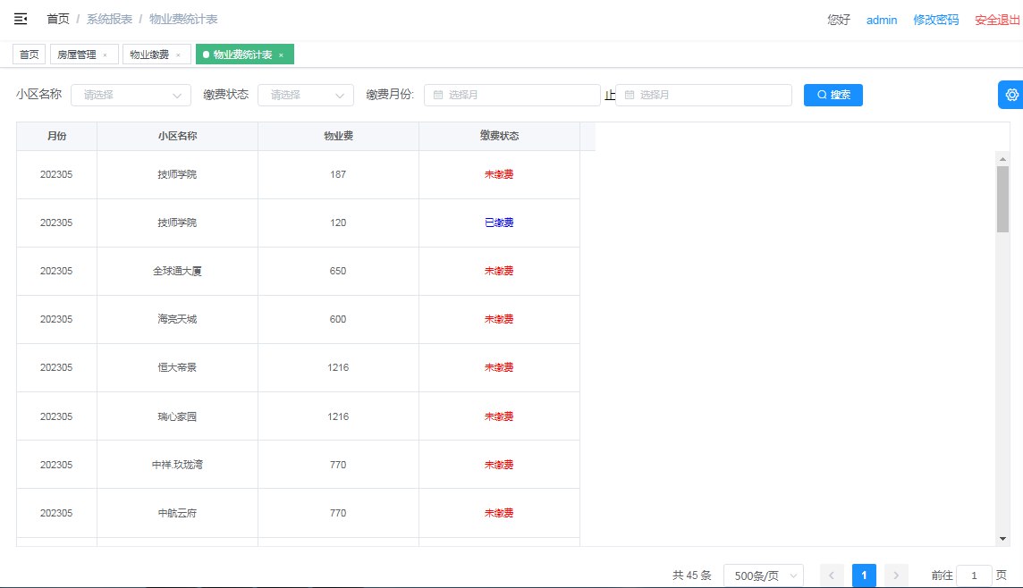Open the settings gear icon on the right

1011,94
